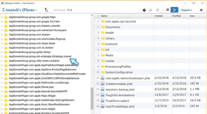Select the CoreCDPUI.CDPFollowUpExtension tree item

coord(44,78)
